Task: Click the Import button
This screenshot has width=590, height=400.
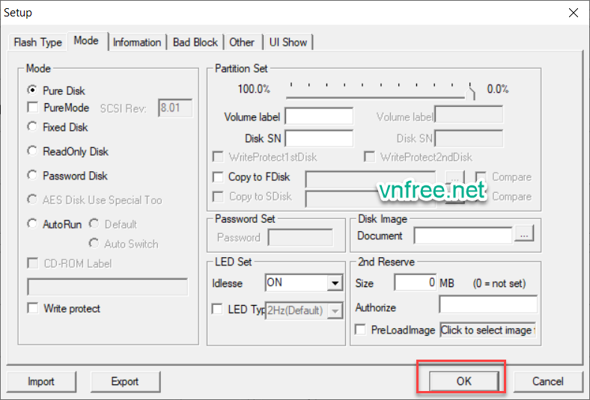Action: (x=41, y=381)
